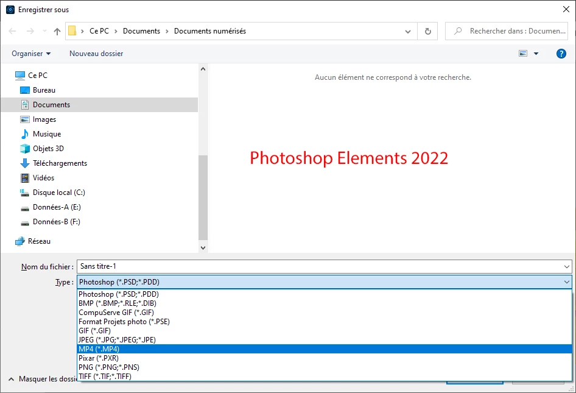Open Vidéos folder in sidebar
576x393 pixels.
(43, 178)
